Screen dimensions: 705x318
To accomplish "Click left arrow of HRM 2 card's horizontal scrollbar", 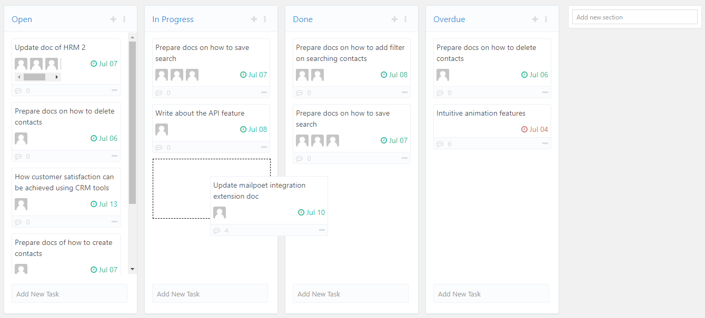I will pos(19,77).
